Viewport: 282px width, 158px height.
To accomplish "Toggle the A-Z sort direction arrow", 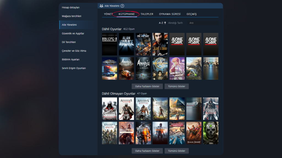I will pyautogui.click(x=165, y=23).
